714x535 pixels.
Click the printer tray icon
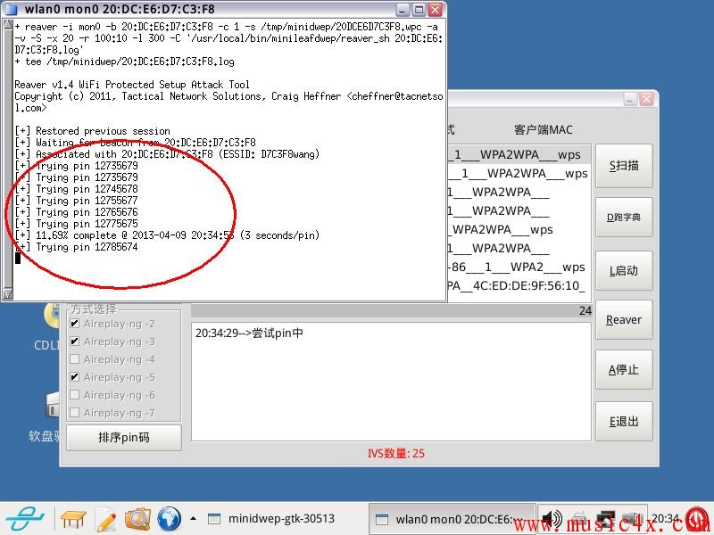pyautogui.click(x=579, y=519)
